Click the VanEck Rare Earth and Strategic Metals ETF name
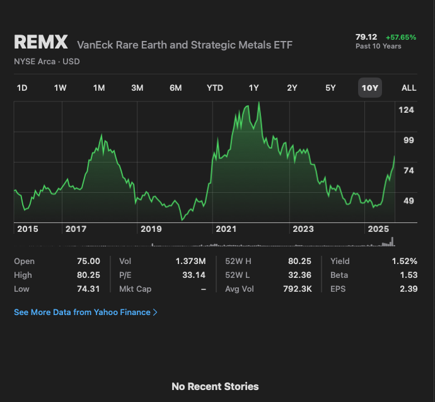The image size is (435, 402). click(x=185, y=45)
